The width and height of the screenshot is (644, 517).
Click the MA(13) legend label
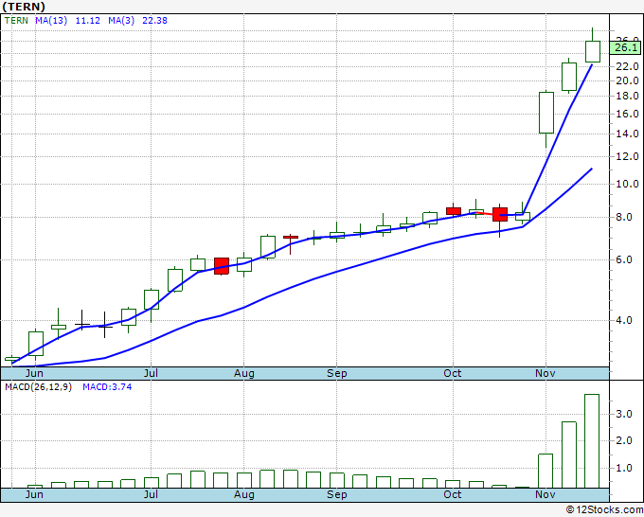coord(51,21)
